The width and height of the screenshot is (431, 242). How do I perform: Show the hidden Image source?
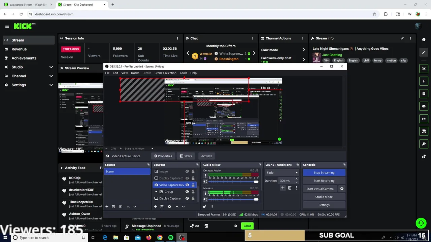[187, 171]
